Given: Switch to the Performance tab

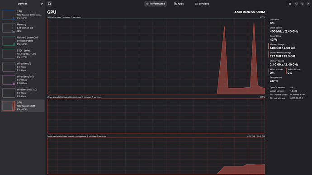Looking at the screenshot, I should pyautogui.click(x=156, y=4).
